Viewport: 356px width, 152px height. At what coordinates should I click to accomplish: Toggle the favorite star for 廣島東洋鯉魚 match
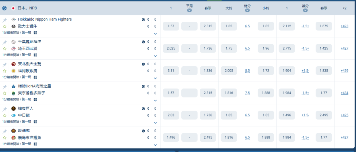pos(5,138)
